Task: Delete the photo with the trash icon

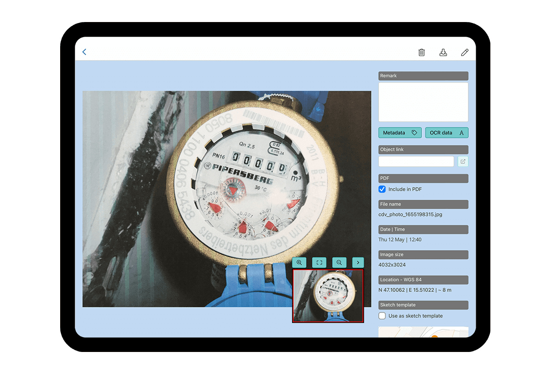Action: pyautogui.click(x=422, y=52)
